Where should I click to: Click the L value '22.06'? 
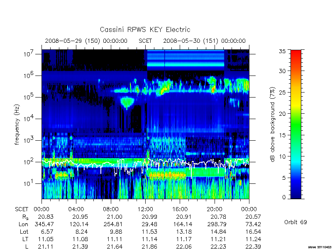pyautogui.click(x=184, y=247)
